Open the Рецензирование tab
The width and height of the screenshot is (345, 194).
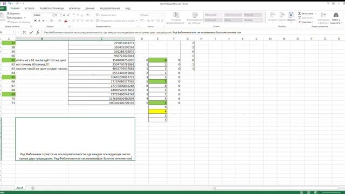tap(110, 9)
